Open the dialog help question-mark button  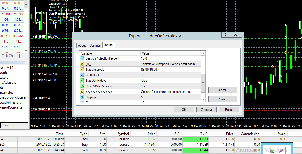(226, 35)
